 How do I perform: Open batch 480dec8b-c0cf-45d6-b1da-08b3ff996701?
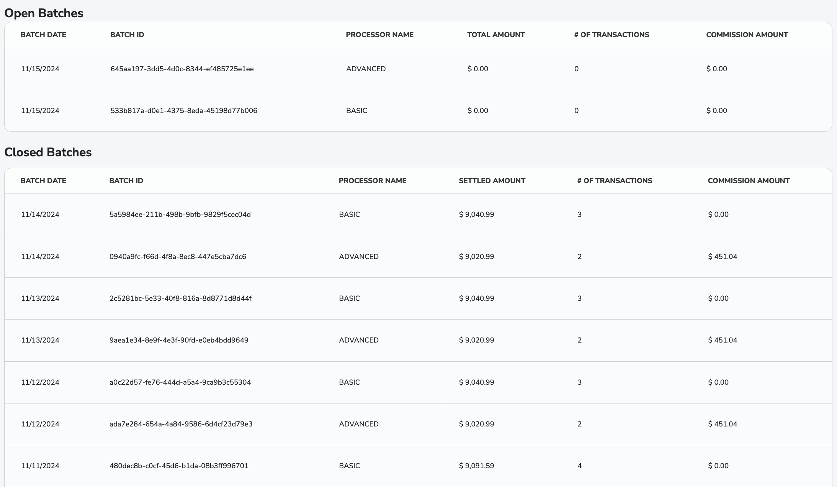pyautogui.click(x=178, y=466)
